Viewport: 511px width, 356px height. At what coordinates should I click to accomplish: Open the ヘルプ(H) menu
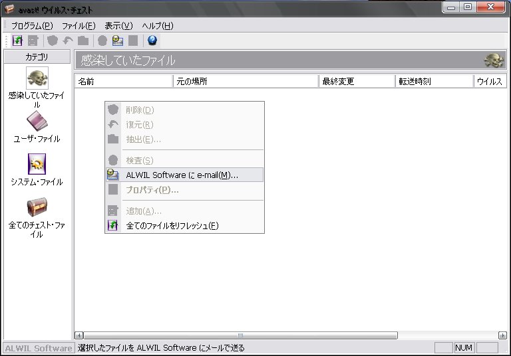point(158,26)
